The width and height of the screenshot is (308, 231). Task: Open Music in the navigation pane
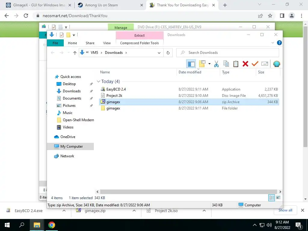68,113
